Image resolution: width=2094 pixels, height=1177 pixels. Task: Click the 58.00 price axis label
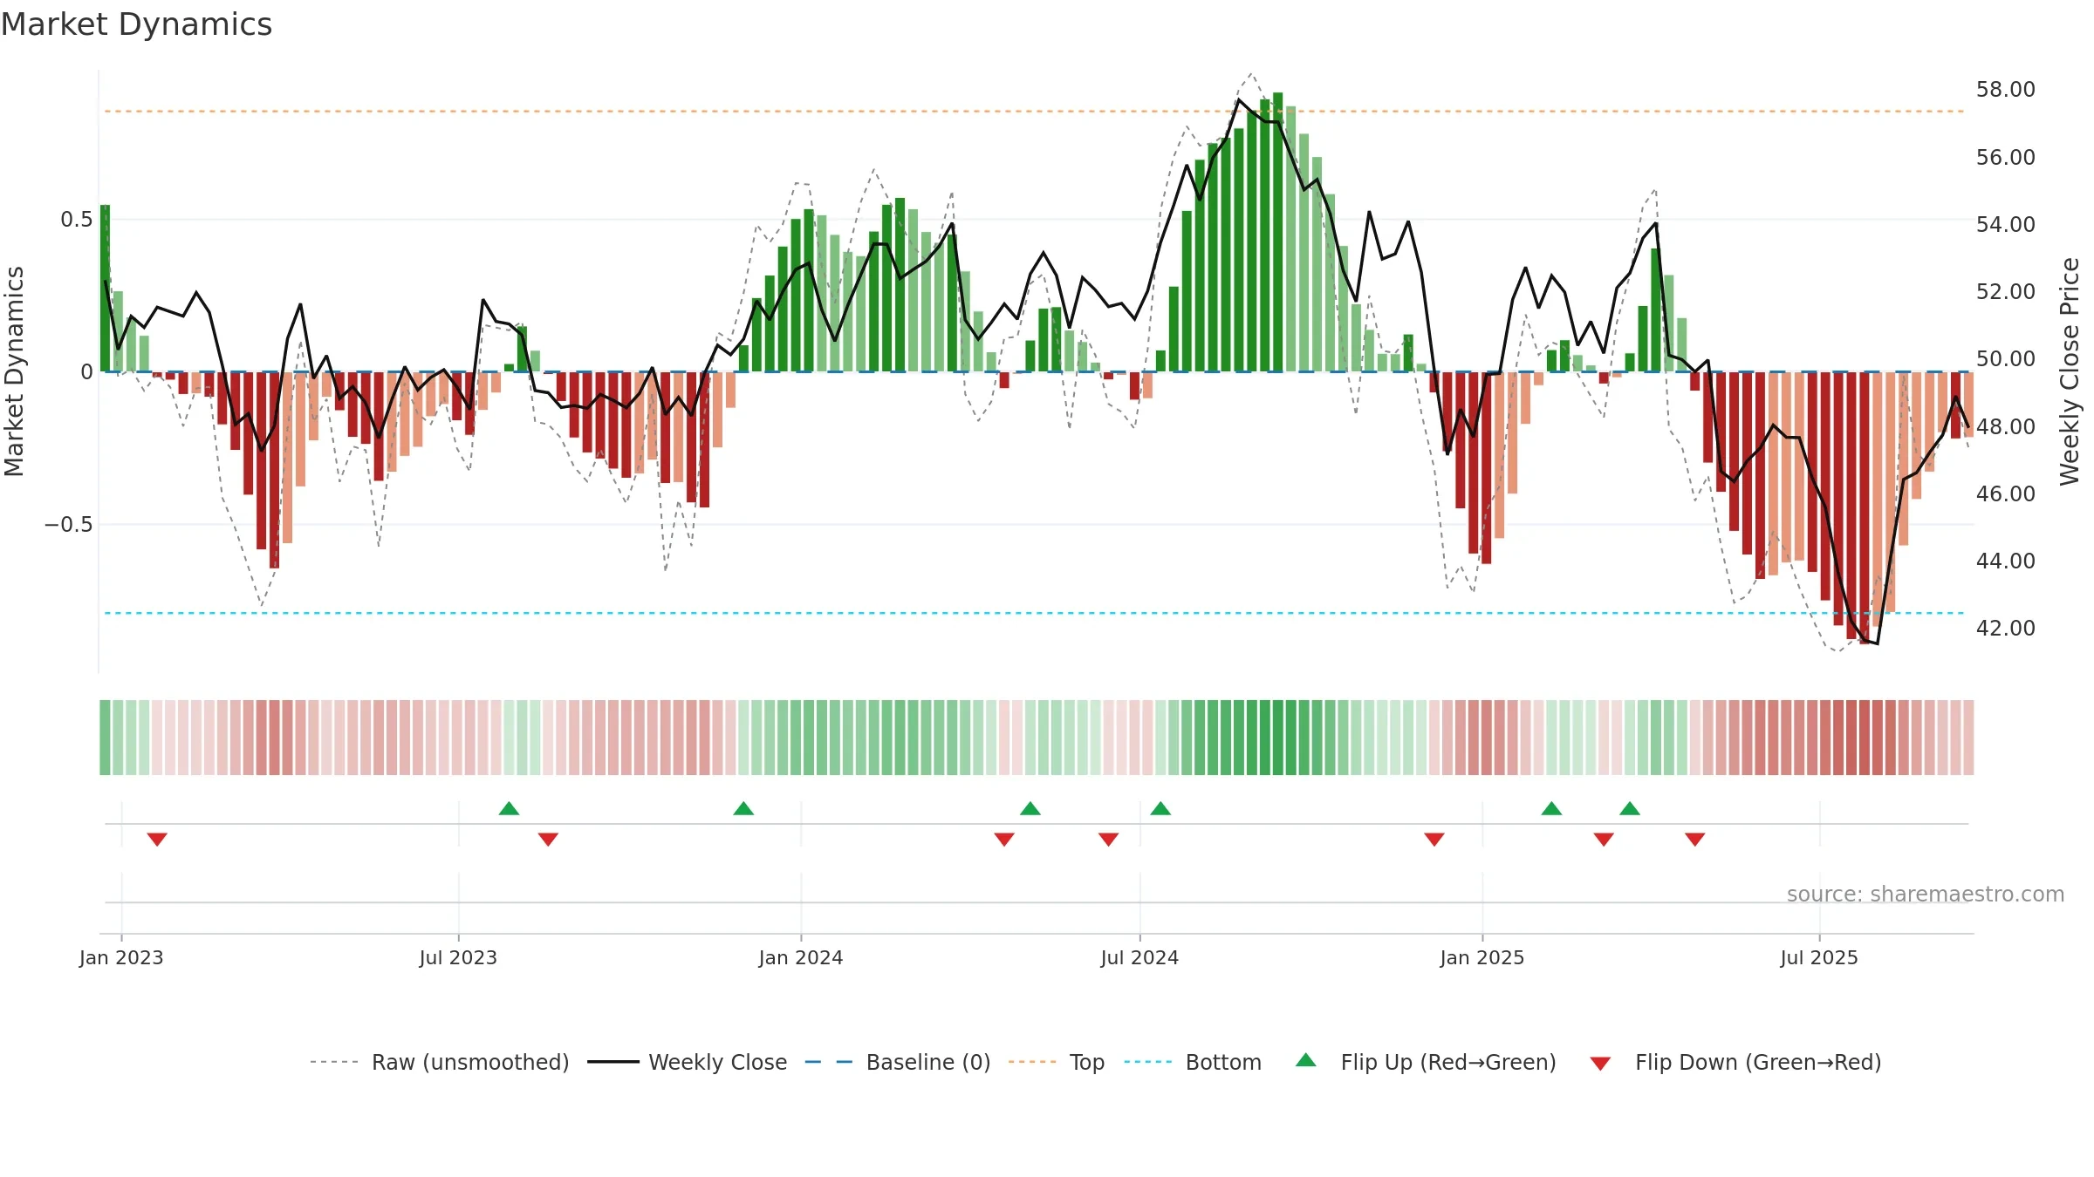pyautogui.click(x=2006, y=89)
